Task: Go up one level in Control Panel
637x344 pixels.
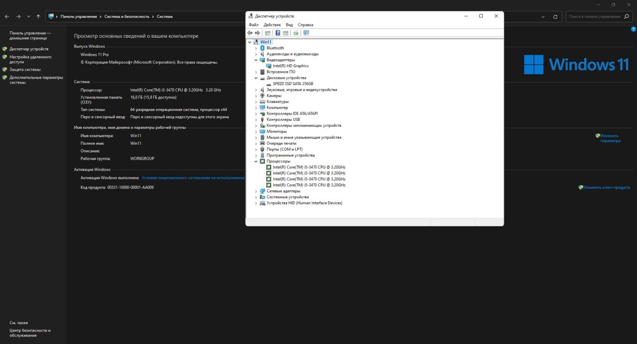Action: click(38, 16)
